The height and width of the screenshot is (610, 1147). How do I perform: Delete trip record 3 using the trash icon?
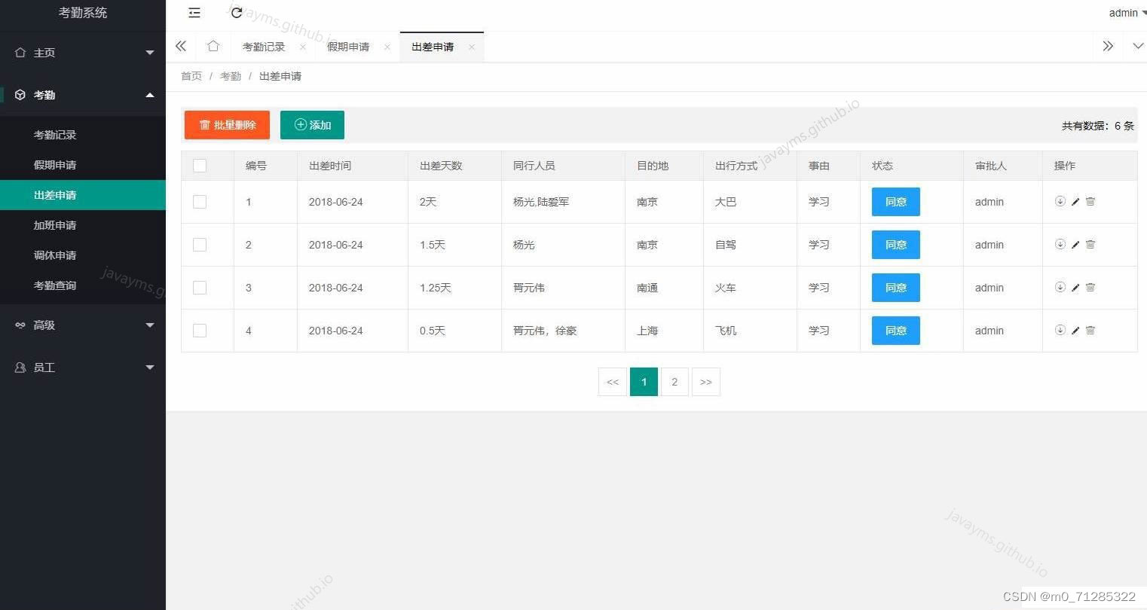pos(1090,287)
